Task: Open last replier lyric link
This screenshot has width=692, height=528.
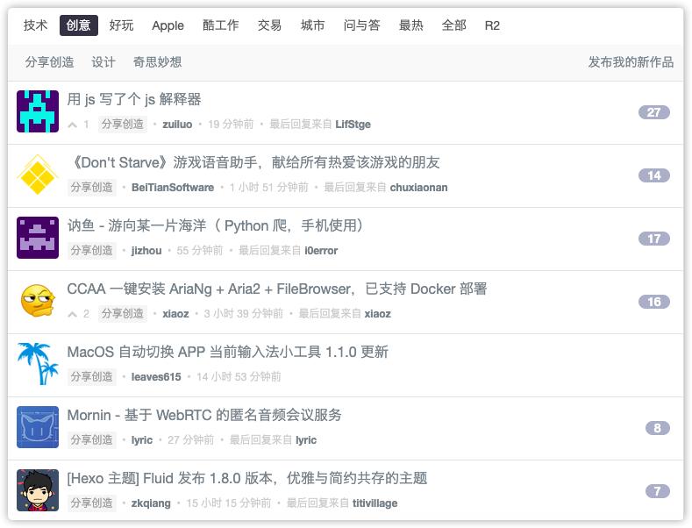Action: point(306,440)
